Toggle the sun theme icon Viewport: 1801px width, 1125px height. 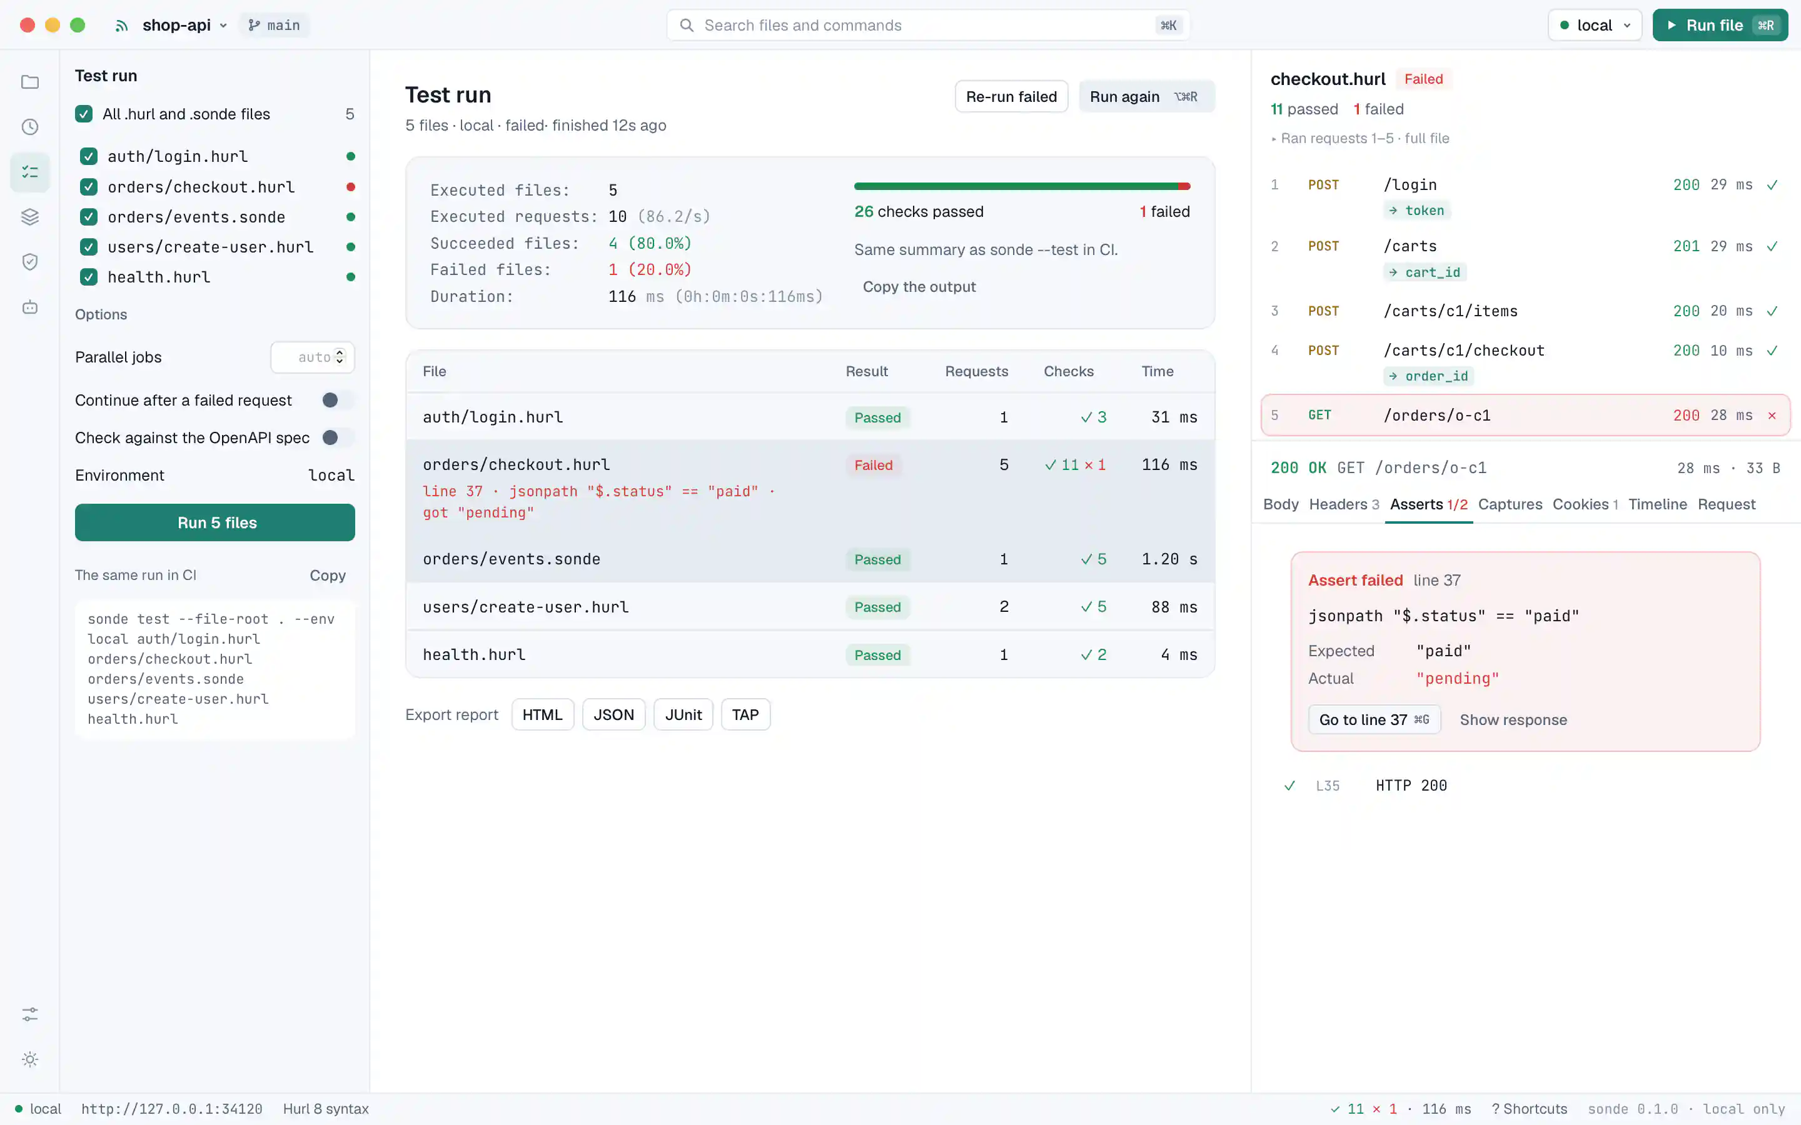pyautogui.click(x=30, y=1059)
